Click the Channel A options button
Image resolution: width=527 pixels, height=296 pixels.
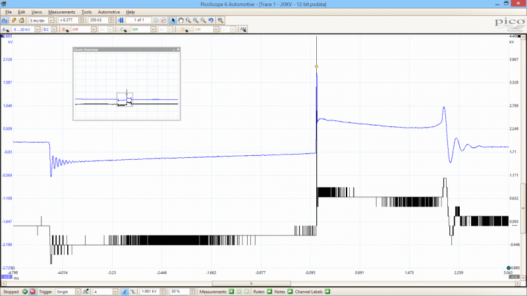point(6,30)
